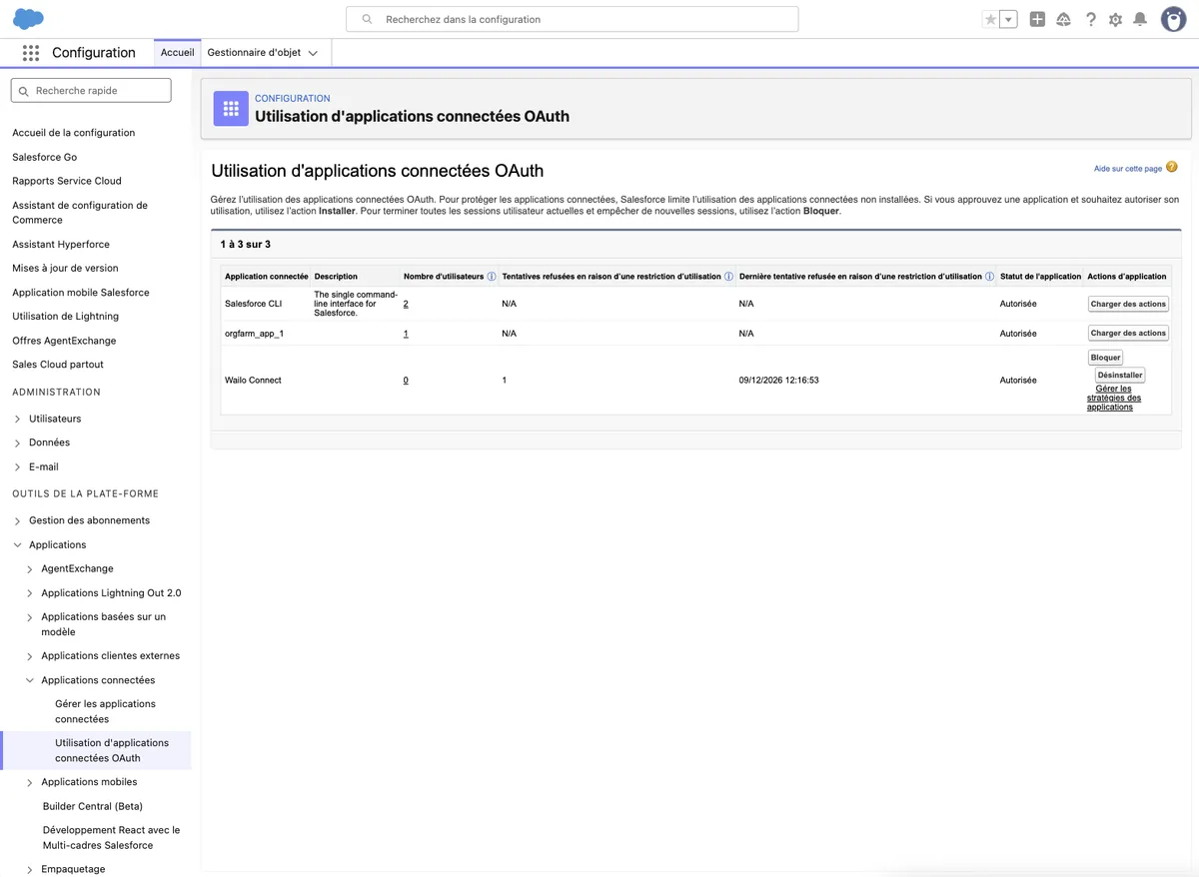The width and height of the screenshot is (1199, 877).
Task: Click the Trailhead guidance icon in header
Action: (1063, 19)
